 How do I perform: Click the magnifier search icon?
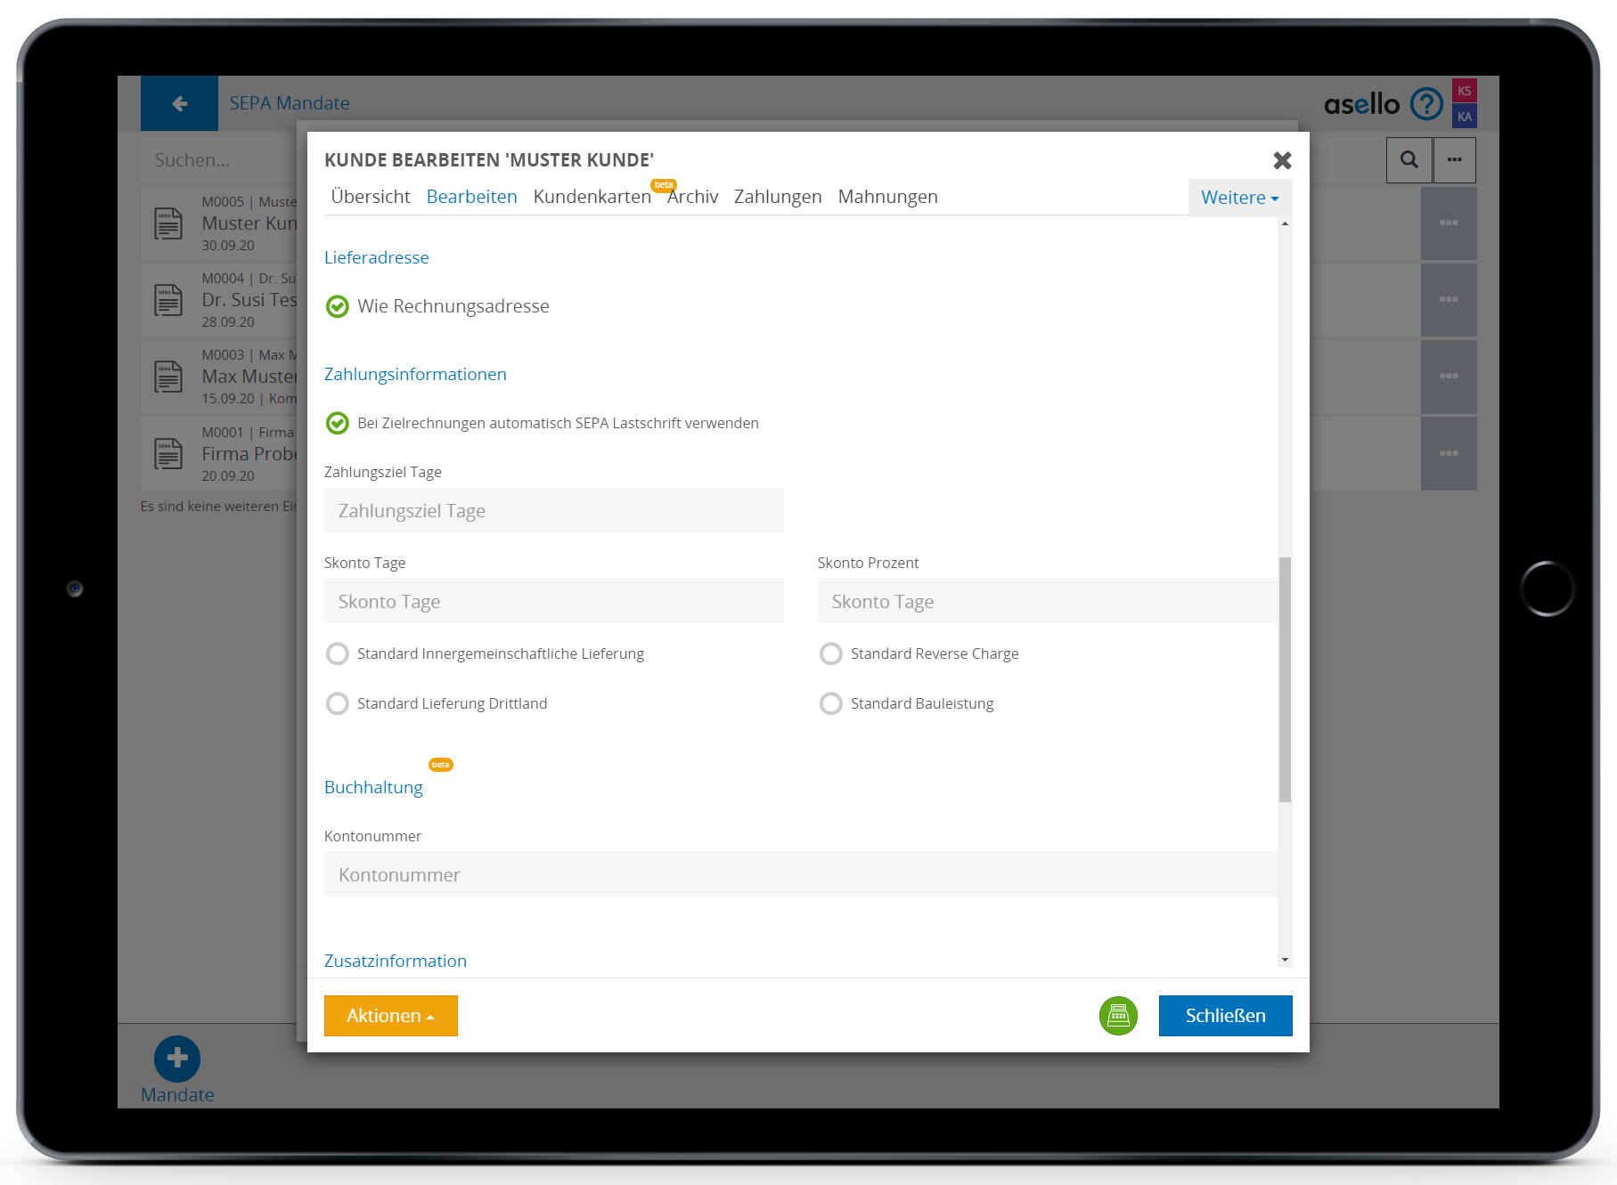pyautogui.click(x=1409, y=160)
